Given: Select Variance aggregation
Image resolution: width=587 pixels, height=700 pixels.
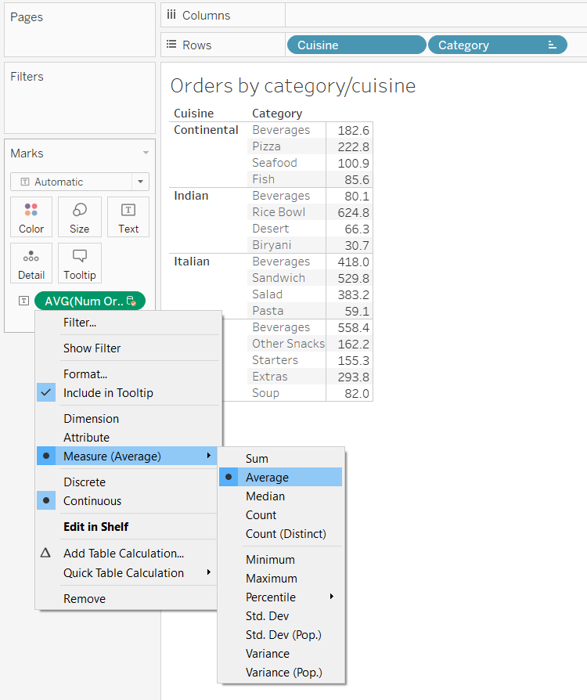Looking at the screenshot, I should 281,653.
